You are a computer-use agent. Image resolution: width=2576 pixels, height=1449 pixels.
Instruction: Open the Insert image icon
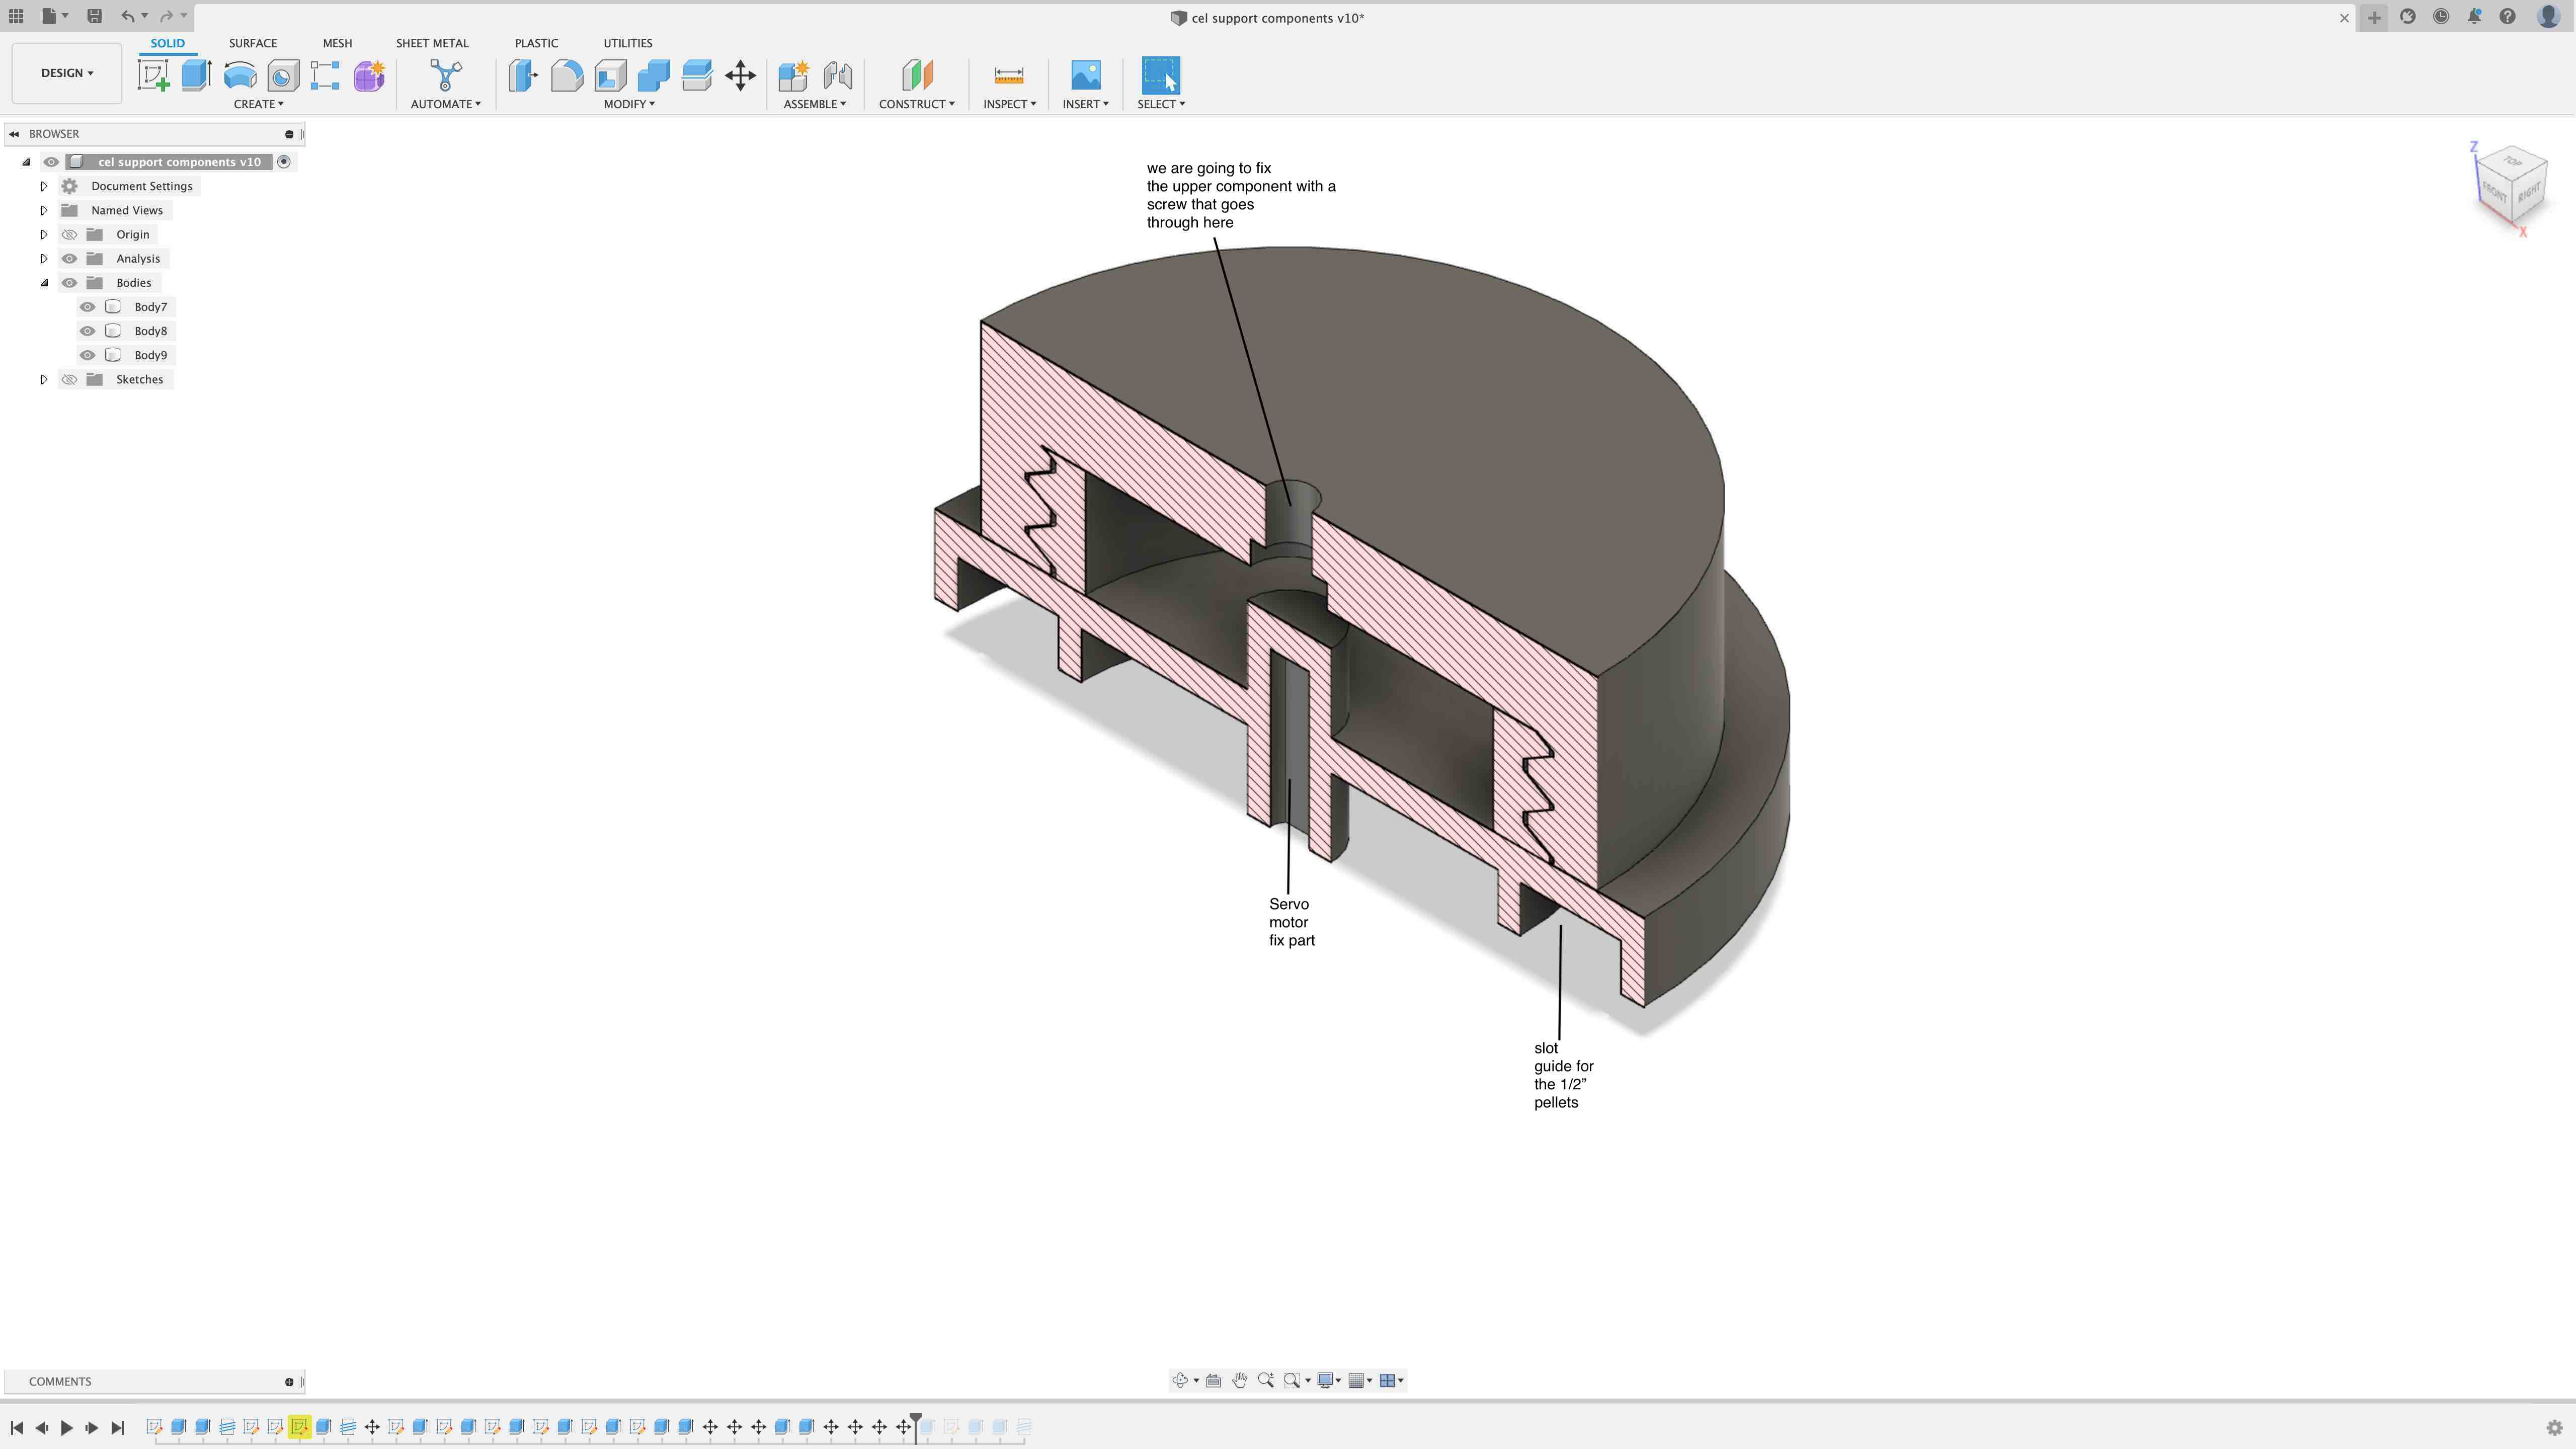coord(1085,76)
